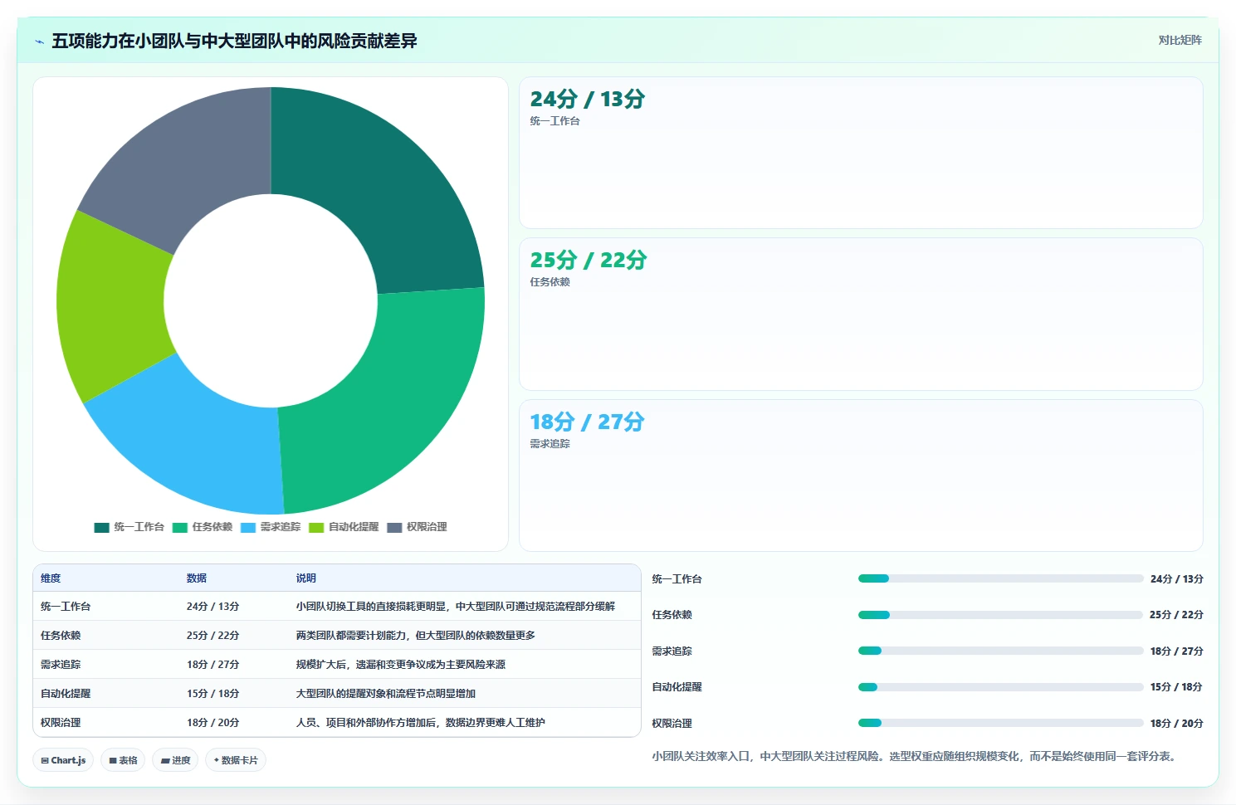1236x805 pixels.
Task: Click the 权限治理 progress bar
Action: tap(1000, 723)
